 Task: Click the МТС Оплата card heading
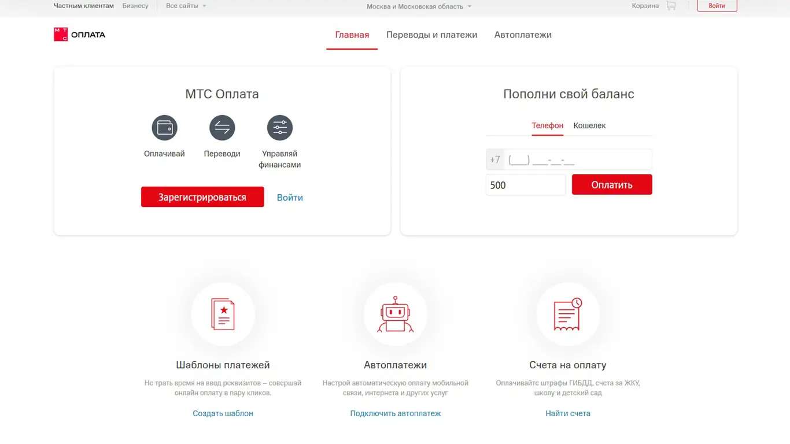pos(222,94)
